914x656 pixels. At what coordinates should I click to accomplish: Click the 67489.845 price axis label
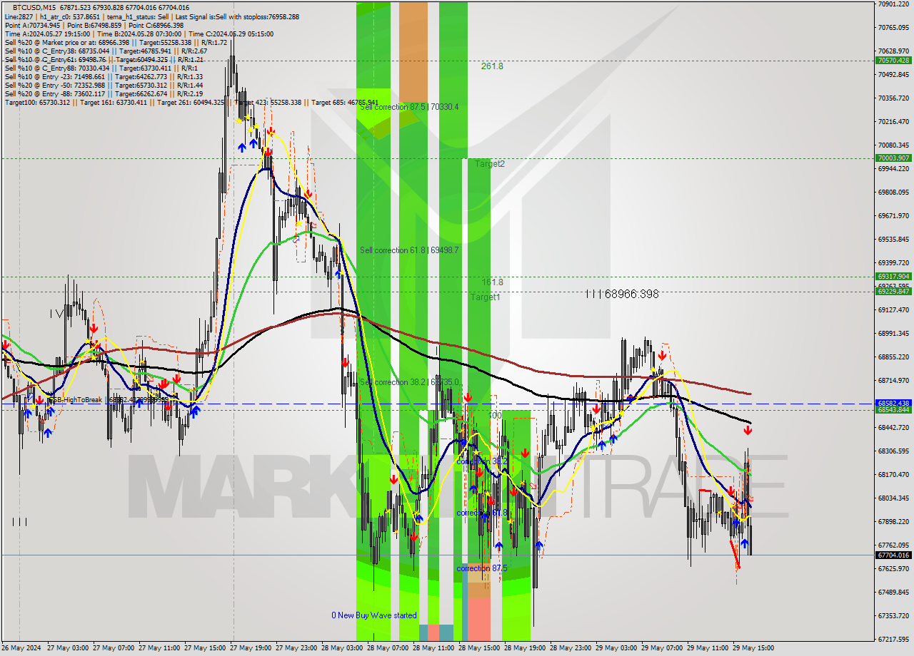tap(894, 592)
